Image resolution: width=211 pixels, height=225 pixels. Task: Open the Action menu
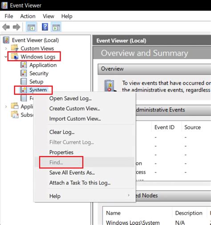pyautogui.click(x=28, y=16)
